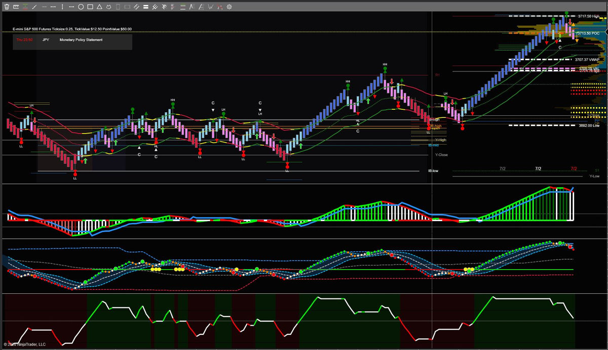Select the trend channel parallel lines tool

pos(137,7)
